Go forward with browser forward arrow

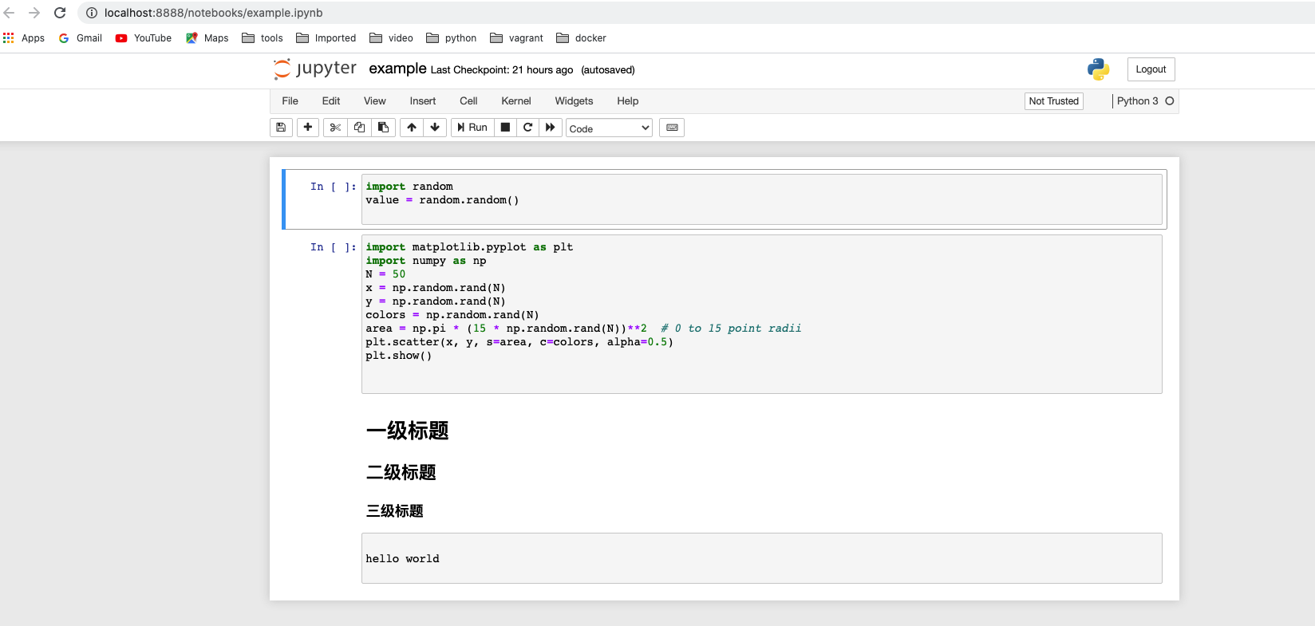(34, 13)
